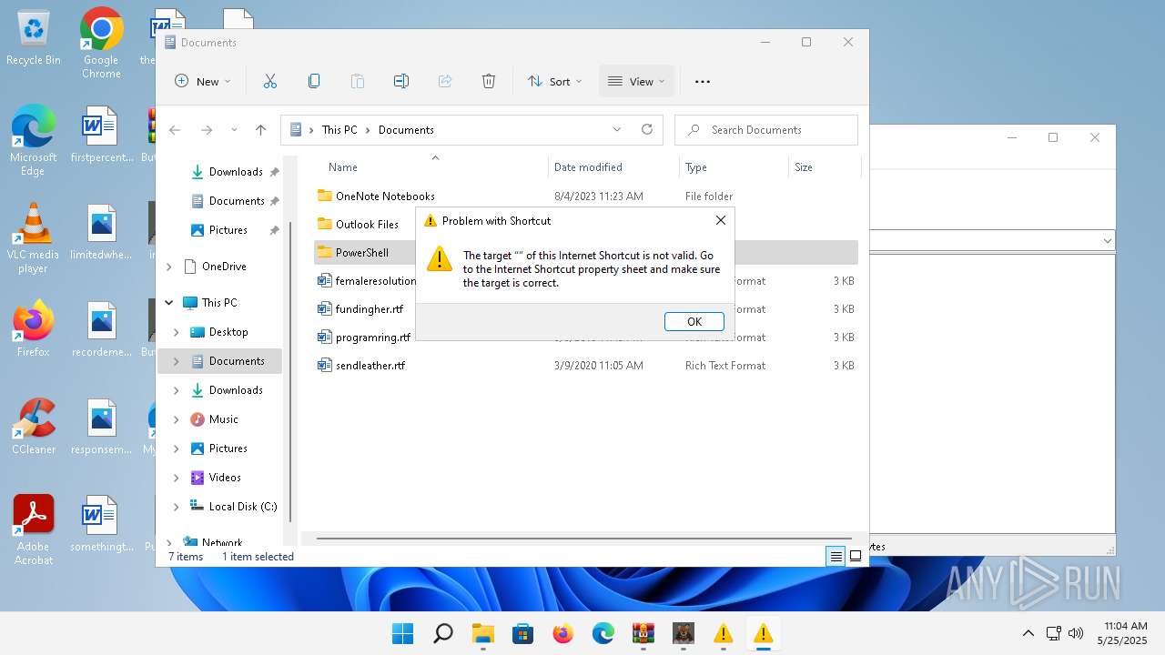Click the horizontal scrollbar in file list
Screen dimensions: 1165x655
pyautogui.click(x=583, y=539)
